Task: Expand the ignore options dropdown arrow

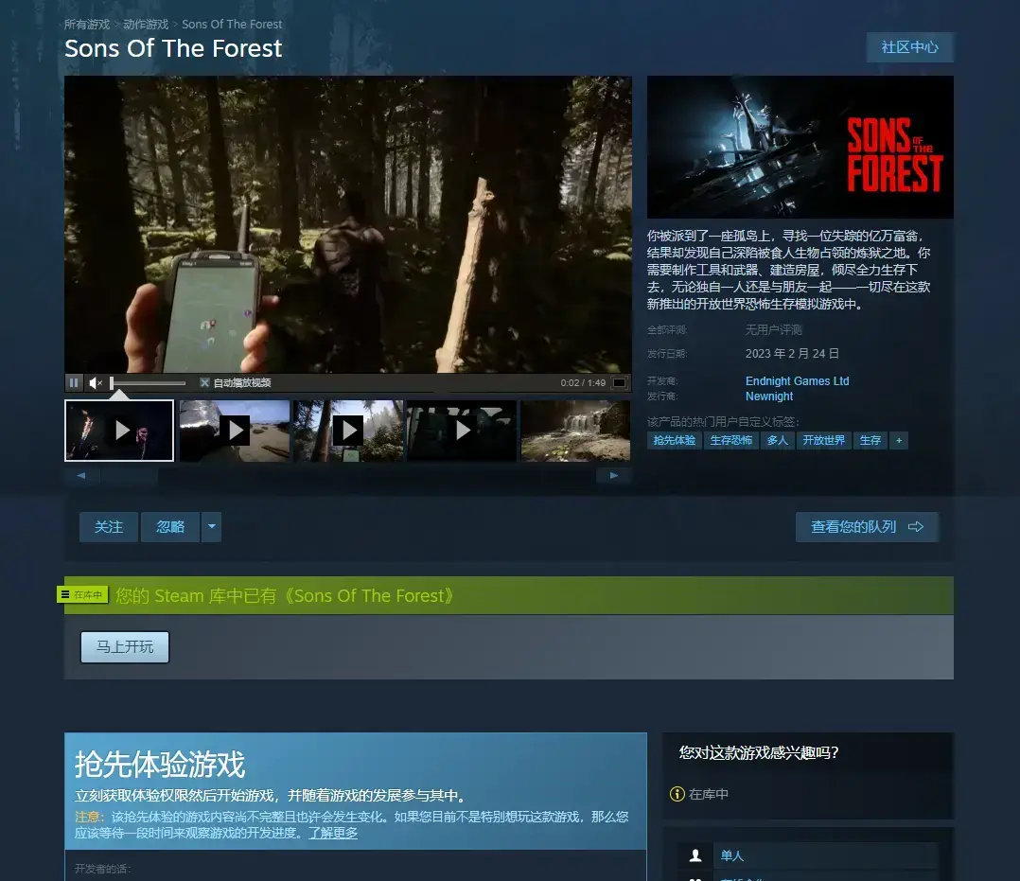Action: click(x=212, y=527)
